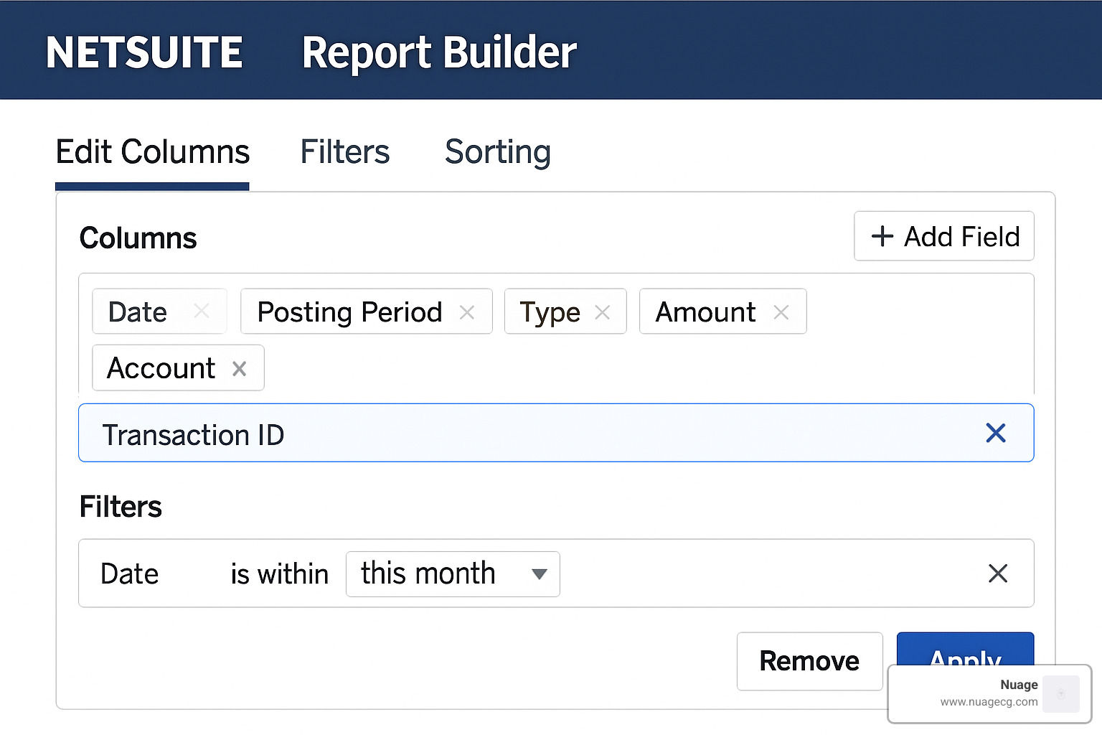Click the Columns section heading
1102x735 pixels.
(138, 238)
